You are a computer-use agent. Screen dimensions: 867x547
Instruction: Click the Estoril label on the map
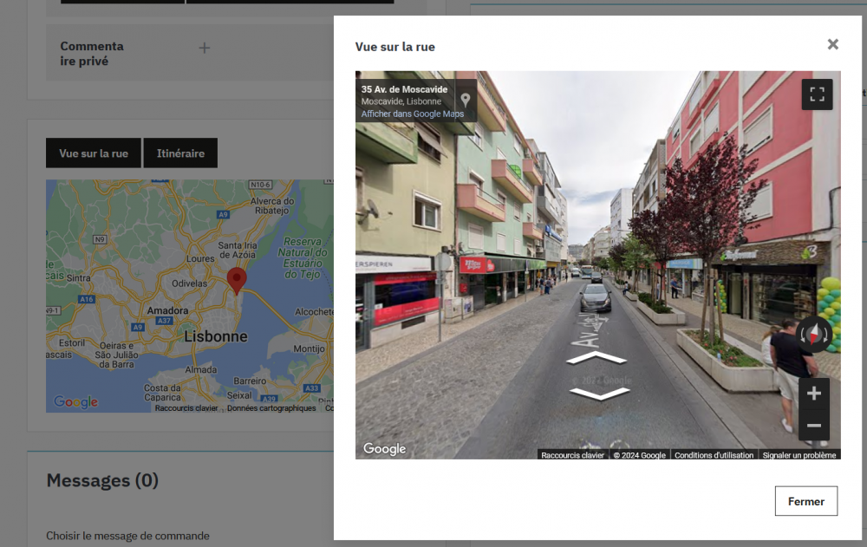[72, 343]
